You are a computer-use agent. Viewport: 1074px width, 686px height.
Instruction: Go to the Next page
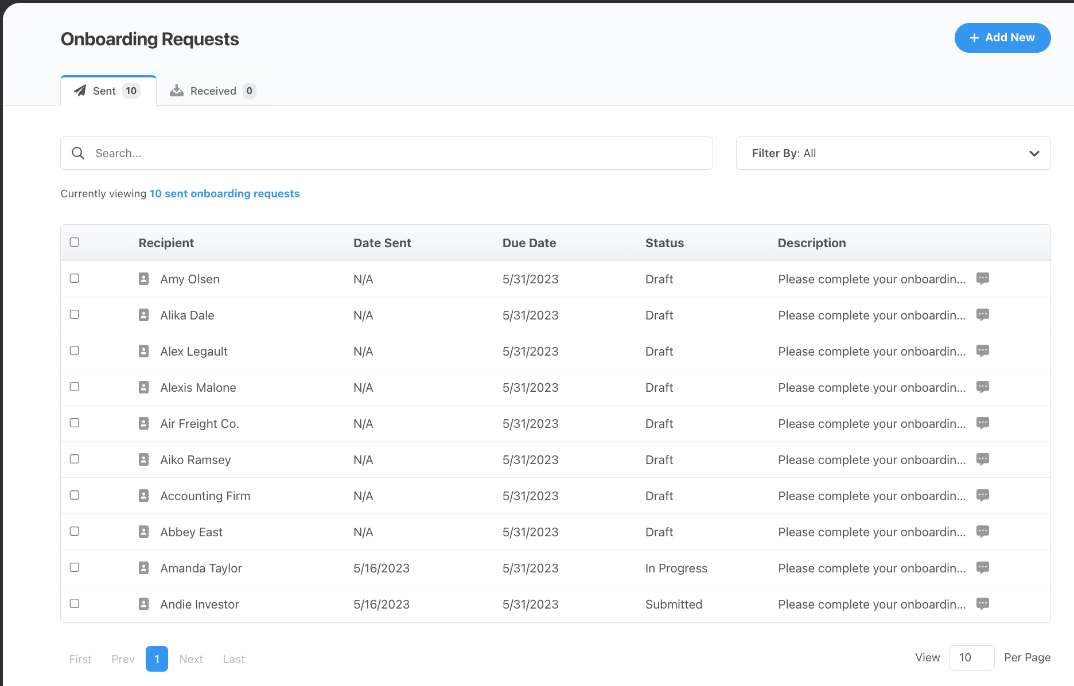pyautogui.click(x=191, y=658)
